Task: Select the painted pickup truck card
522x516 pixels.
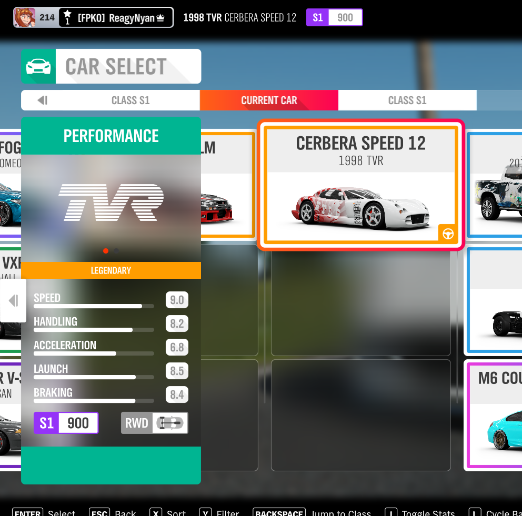Action: point(495,185)
